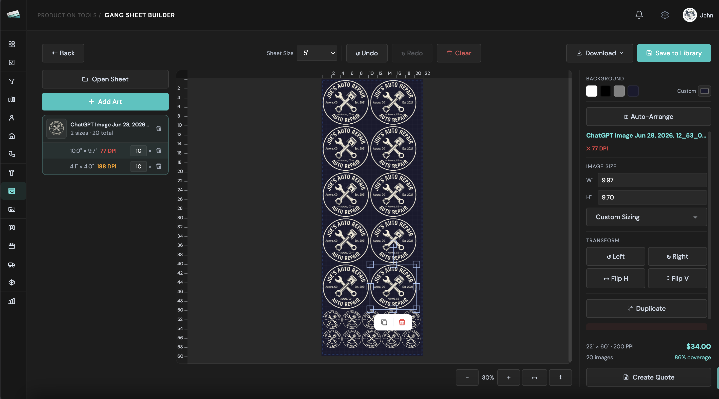Click Undo
The width and height of the screenshot is (719, 399).
pyautogui.click(x=367, y=53)
